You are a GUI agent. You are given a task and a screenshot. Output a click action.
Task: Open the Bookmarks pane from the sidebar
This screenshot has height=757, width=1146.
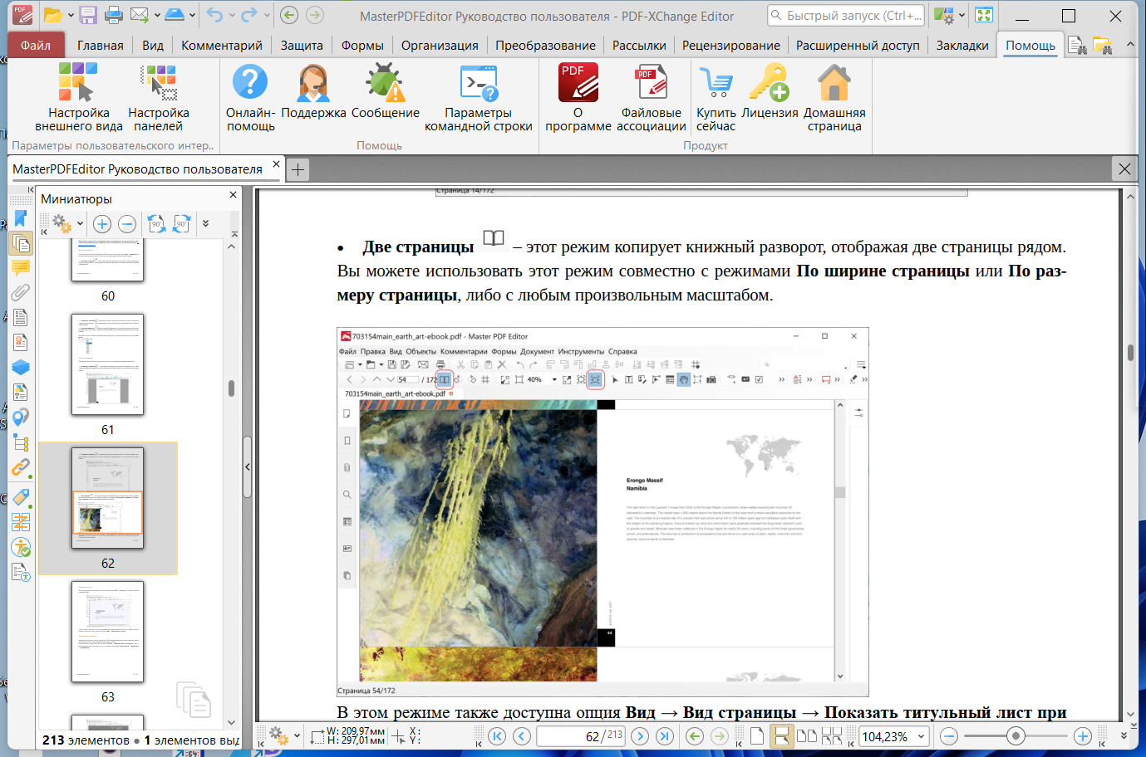(20, 219)
